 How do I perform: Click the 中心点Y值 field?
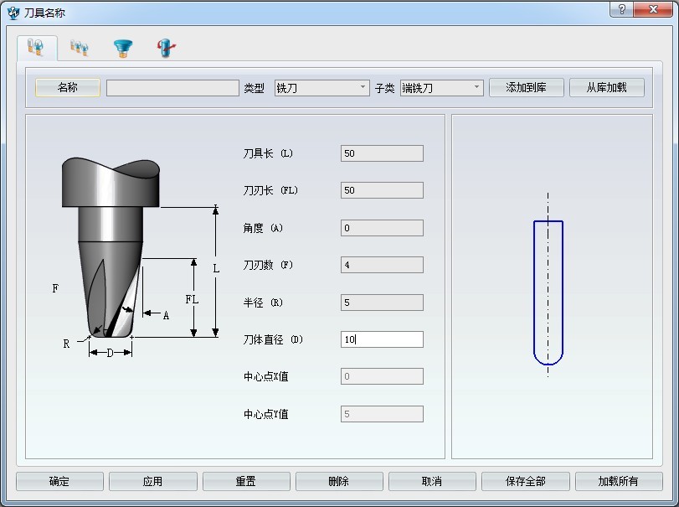pos(382,414)
